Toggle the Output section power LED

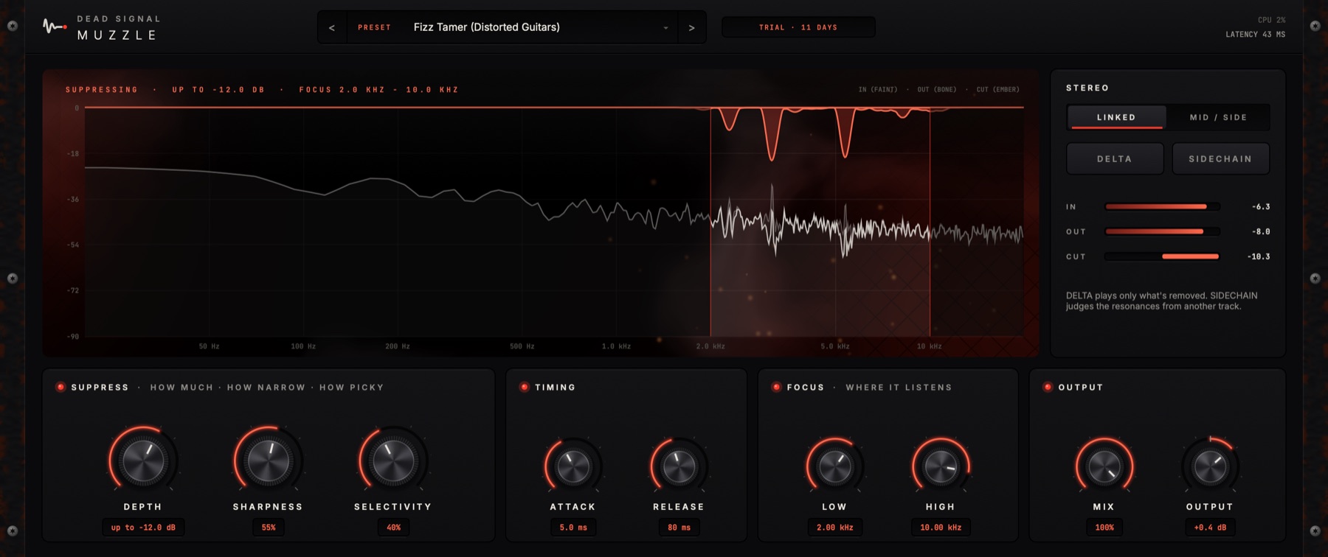1048,387
